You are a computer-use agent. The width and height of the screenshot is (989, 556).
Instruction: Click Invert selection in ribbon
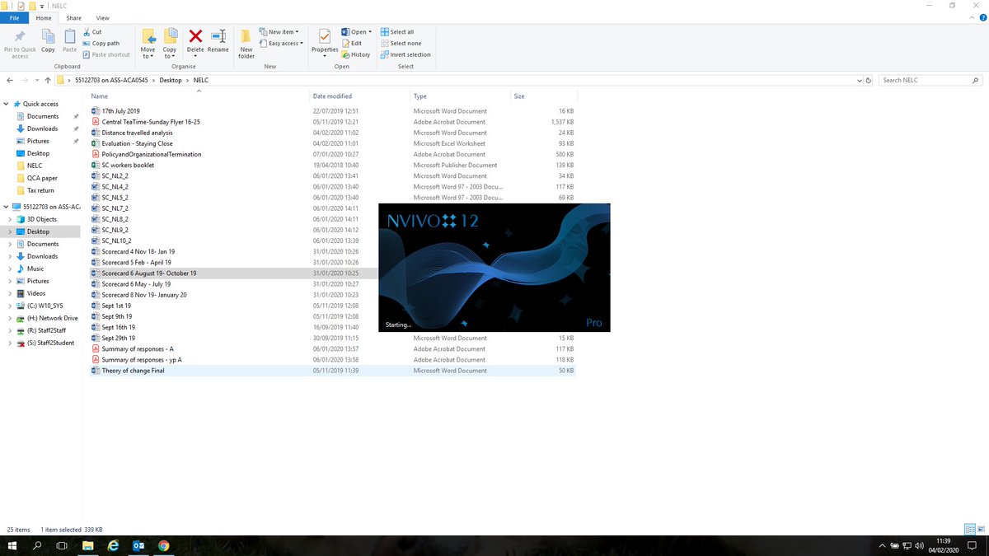coord(405,55)
